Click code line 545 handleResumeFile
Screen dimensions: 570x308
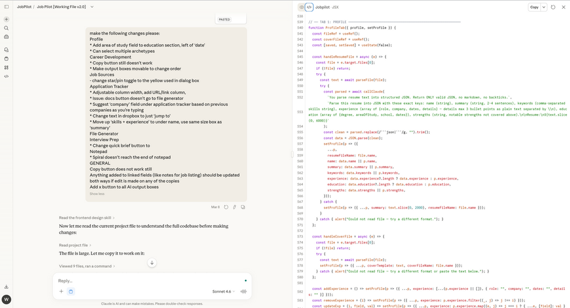(349, 56)
